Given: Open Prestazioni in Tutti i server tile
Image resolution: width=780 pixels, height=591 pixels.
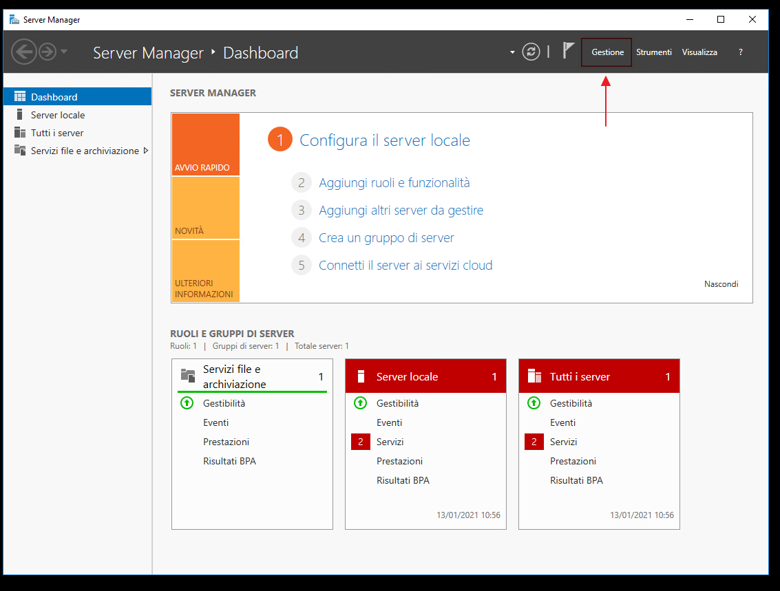Looking at the screenshot, I should coord(573,461).
